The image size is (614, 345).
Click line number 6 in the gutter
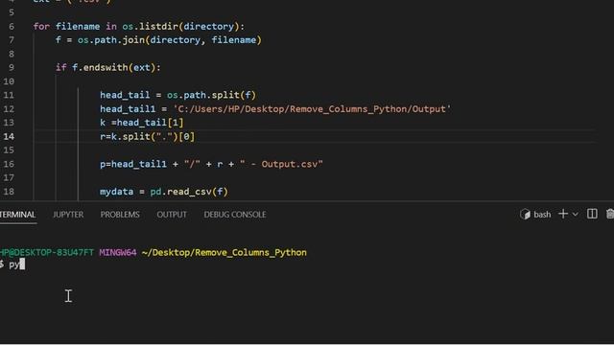[12, 26]
